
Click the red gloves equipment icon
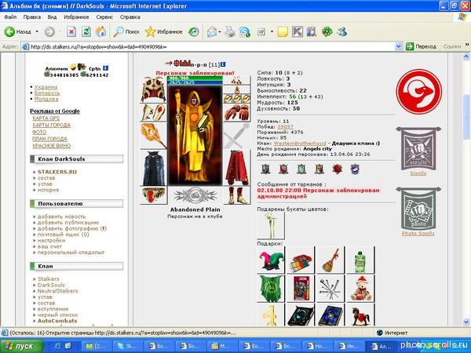click(237, 113)
